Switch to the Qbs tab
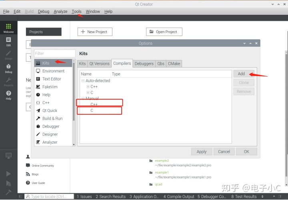This screenshot has height=200, width=288. [161, 64]
